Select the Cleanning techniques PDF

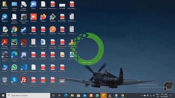coord(33,82)
